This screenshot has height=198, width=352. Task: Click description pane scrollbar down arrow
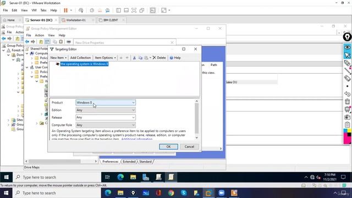[x=197, y=137]
